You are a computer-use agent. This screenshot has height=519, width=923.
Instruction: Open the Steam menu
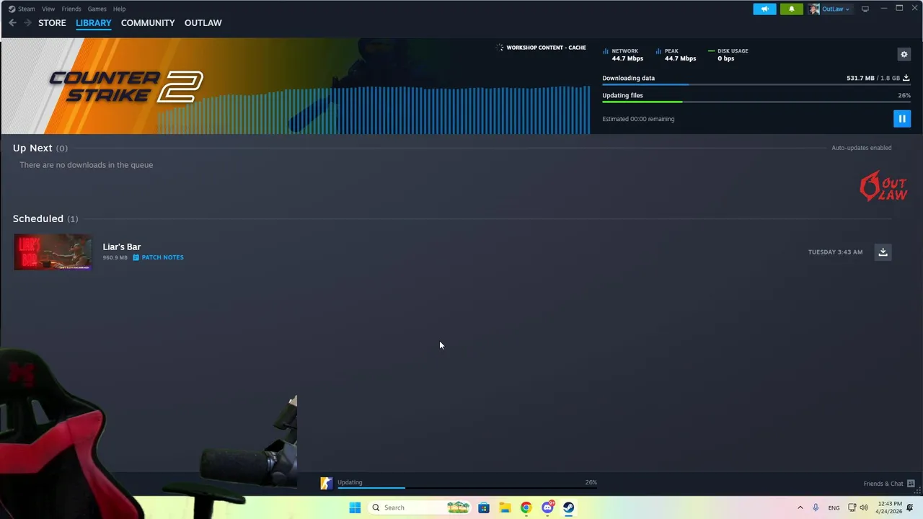tap(26, 9)
